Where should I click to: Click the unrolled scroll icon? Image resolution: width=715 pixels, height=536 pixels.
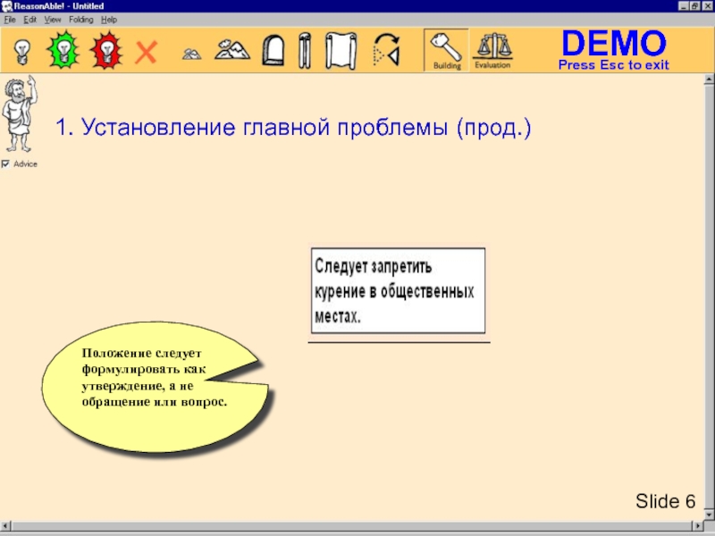[341, 50]
